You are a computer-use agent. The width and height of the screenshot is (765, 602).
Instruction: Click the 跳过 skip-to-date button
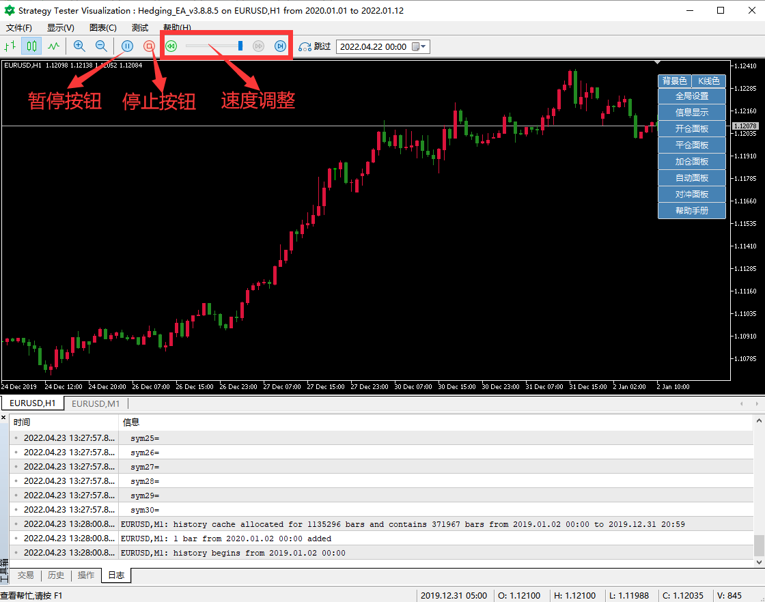coord(314,46)
